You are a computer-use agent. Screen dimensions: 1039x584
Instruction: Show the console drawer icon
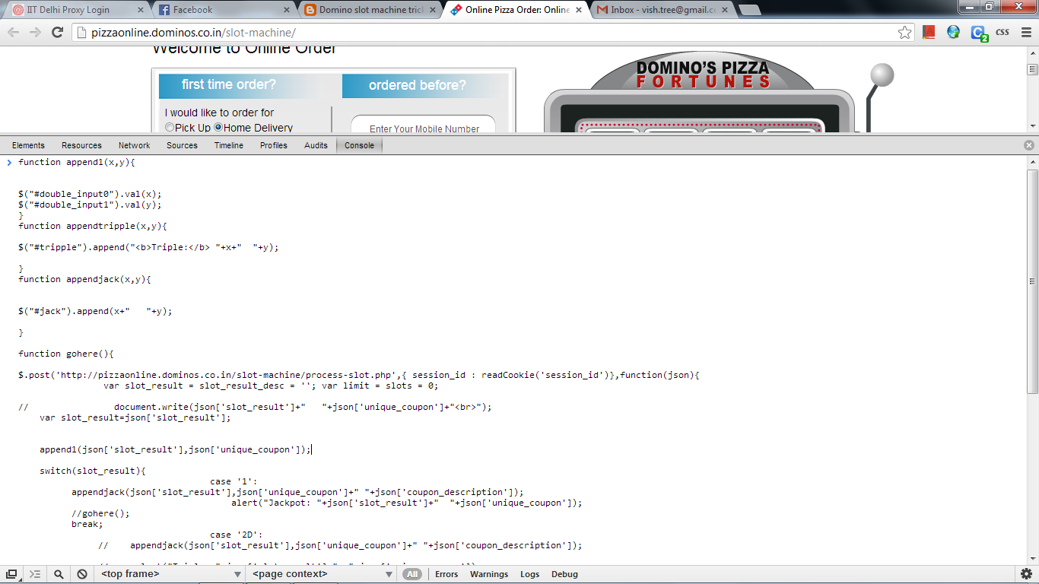pyautogui.click(x=35, y=574)
